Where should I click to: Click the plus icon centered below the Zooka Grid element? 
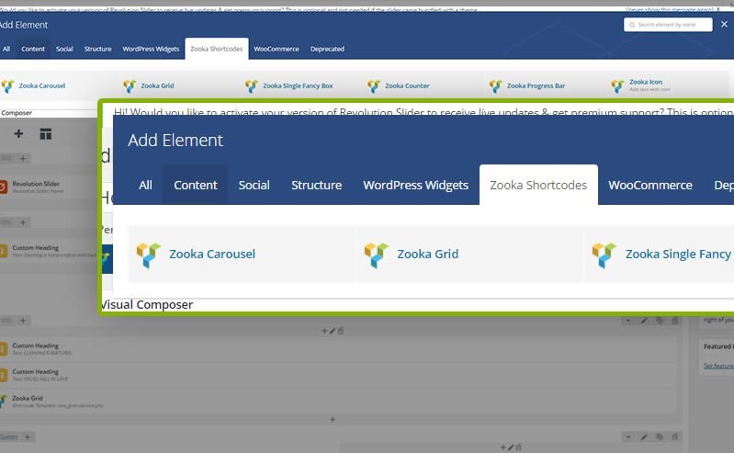(333, 419)
